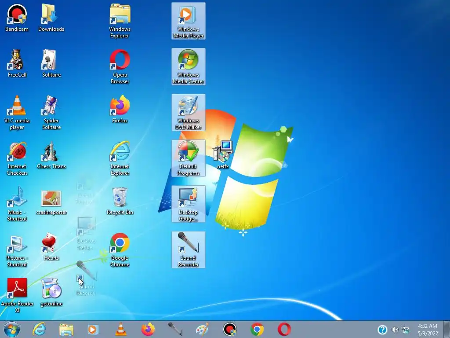Select the Hearts game shortcut

51,246
